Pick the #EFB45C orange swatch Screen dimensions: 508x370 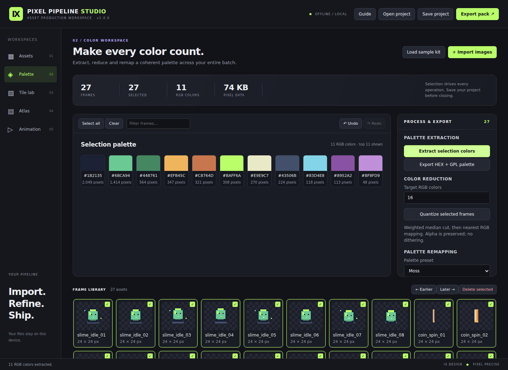176,171
